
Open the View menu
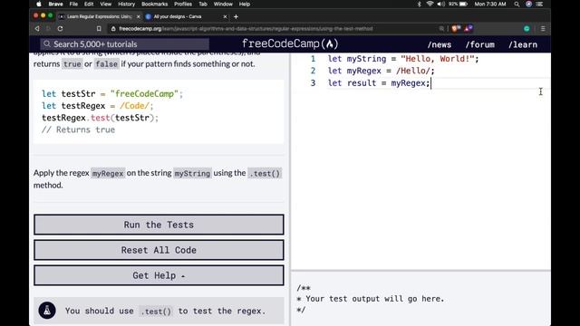(x=105, y=4)
